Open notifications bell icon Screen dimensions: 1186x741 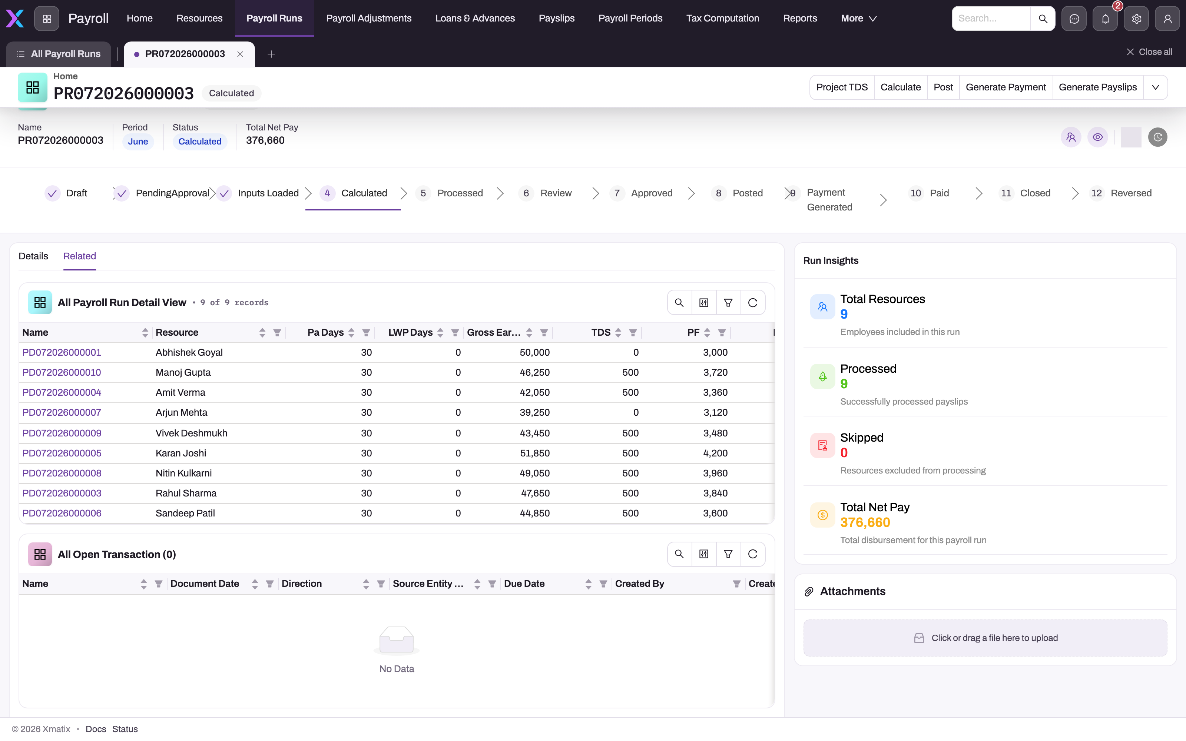(x=1105, y=19)
